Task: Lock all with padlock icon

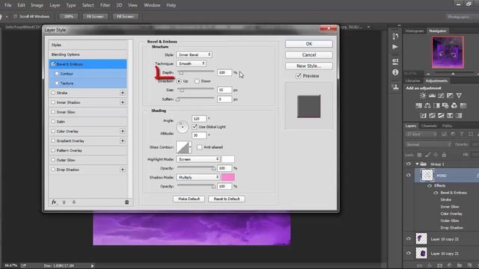Action: pyautogui.click(x=444, y=155)
